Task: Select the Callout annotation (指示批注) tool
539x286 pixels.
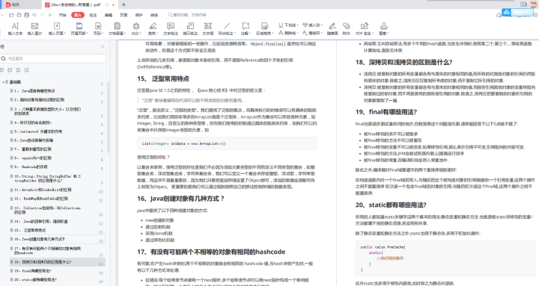Action: pos(190,29)
